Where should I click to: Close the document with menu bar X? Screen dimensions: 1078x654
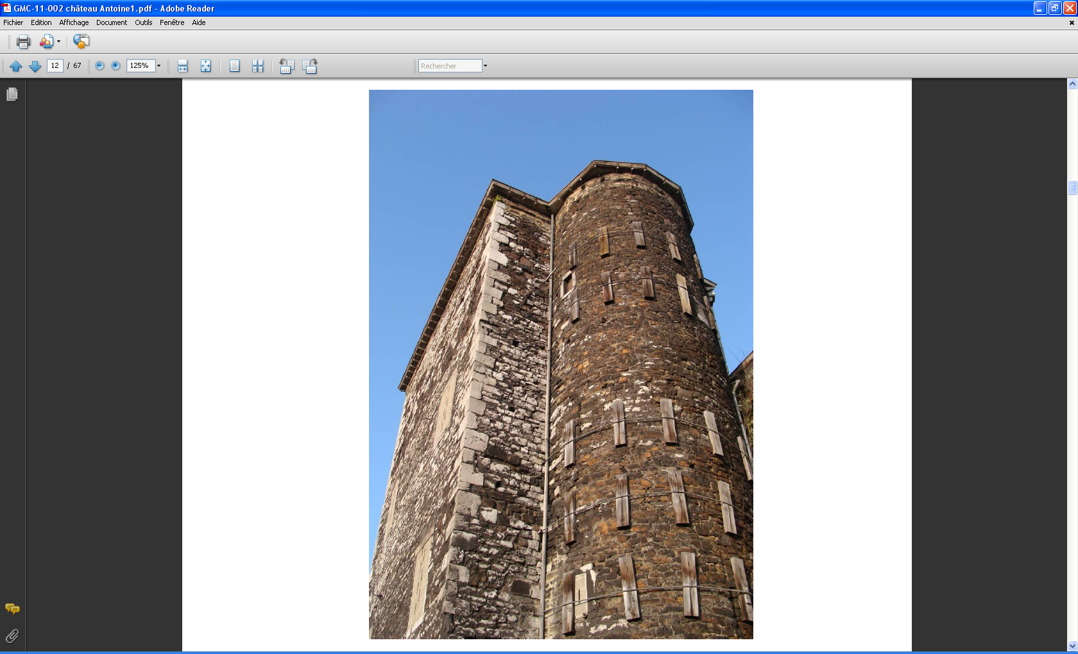1072,22
